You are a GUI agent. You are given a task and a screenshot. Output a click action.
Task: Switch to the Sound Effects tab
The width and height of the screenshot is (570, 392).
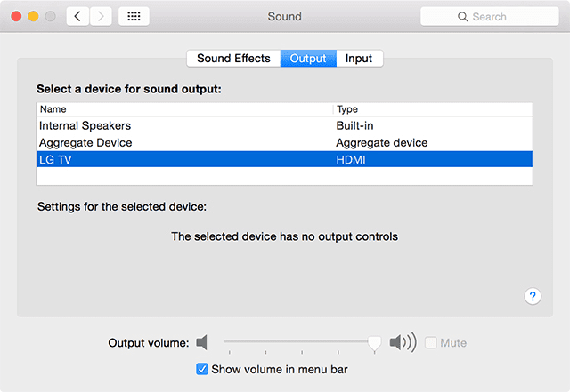point(233,59)
